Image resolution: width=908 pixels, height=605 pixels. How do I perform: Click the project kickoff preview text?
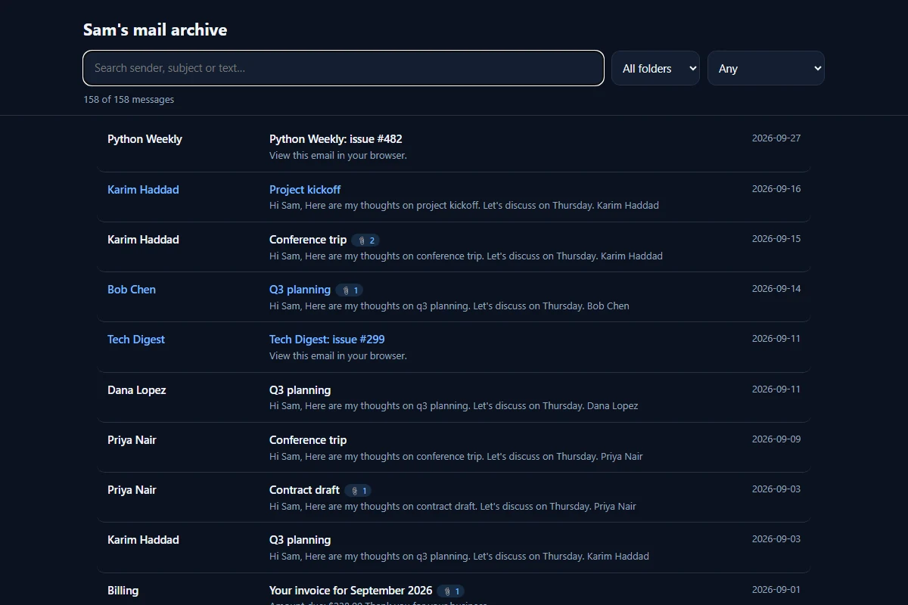pyautogui.click(x=464, y=206)
